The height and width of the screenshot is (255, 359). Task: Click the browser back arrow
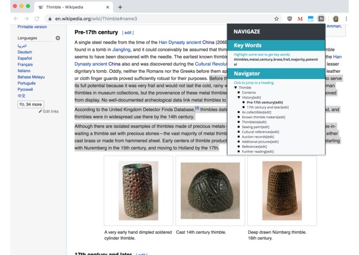pyautogui.click(x=16, y=19)
